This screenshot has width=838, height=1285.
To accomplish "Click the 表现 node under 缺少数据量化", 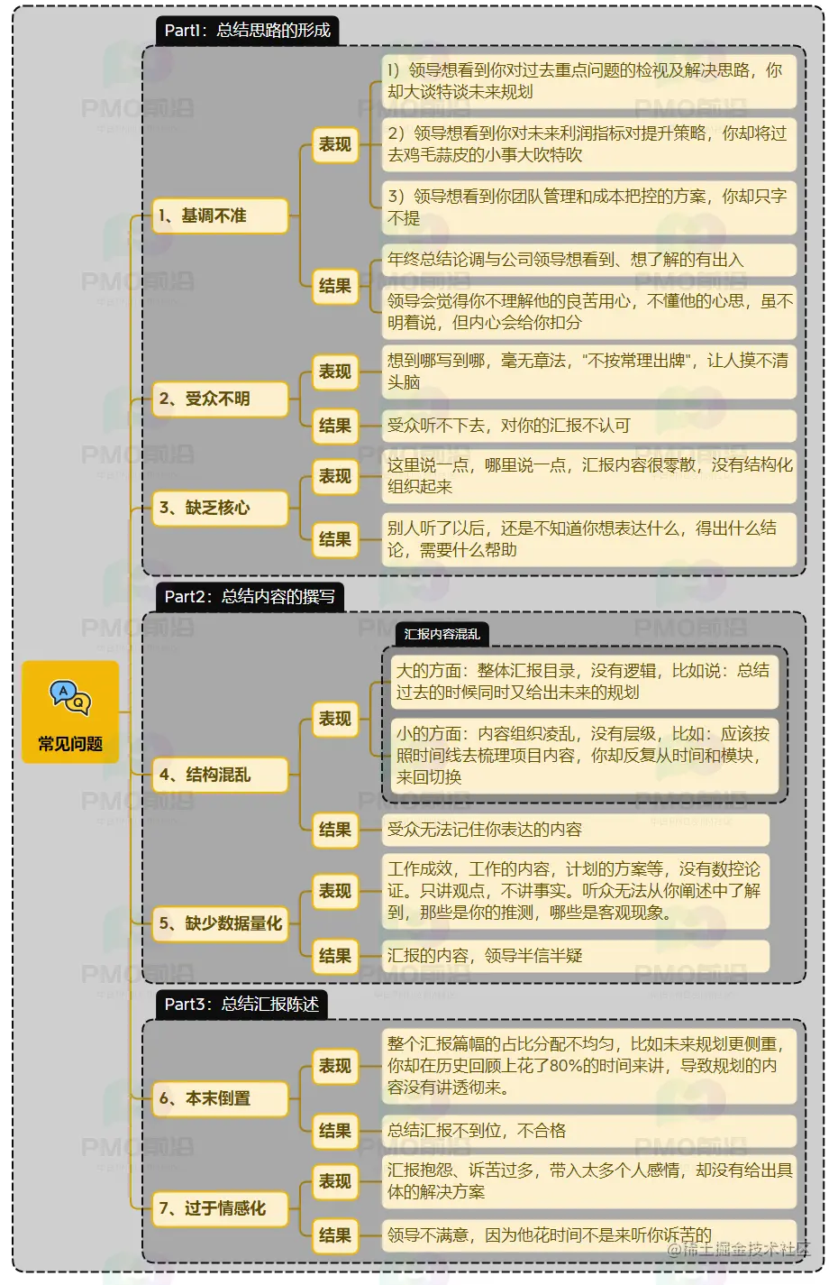I will [335, 891].
